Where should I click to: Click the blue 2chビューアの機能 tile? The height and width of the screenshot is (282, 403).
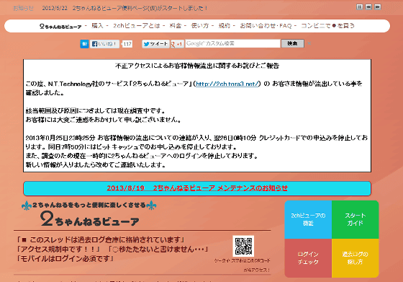coord(308,219)
